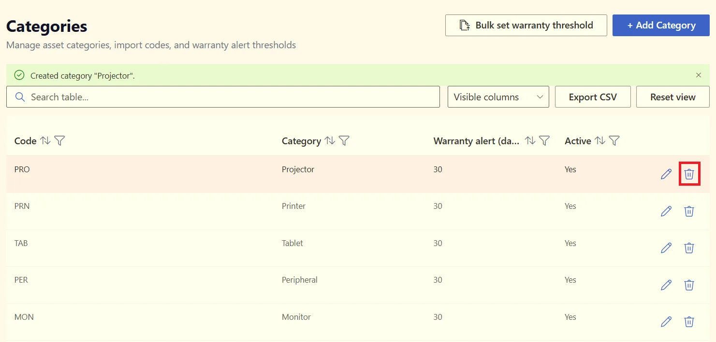
Task: Reset the table view
Action: 673,97
